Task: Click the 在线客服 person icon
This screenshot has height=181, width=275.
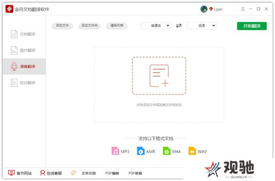Action: pyautogui.click(x=43, y=173)
